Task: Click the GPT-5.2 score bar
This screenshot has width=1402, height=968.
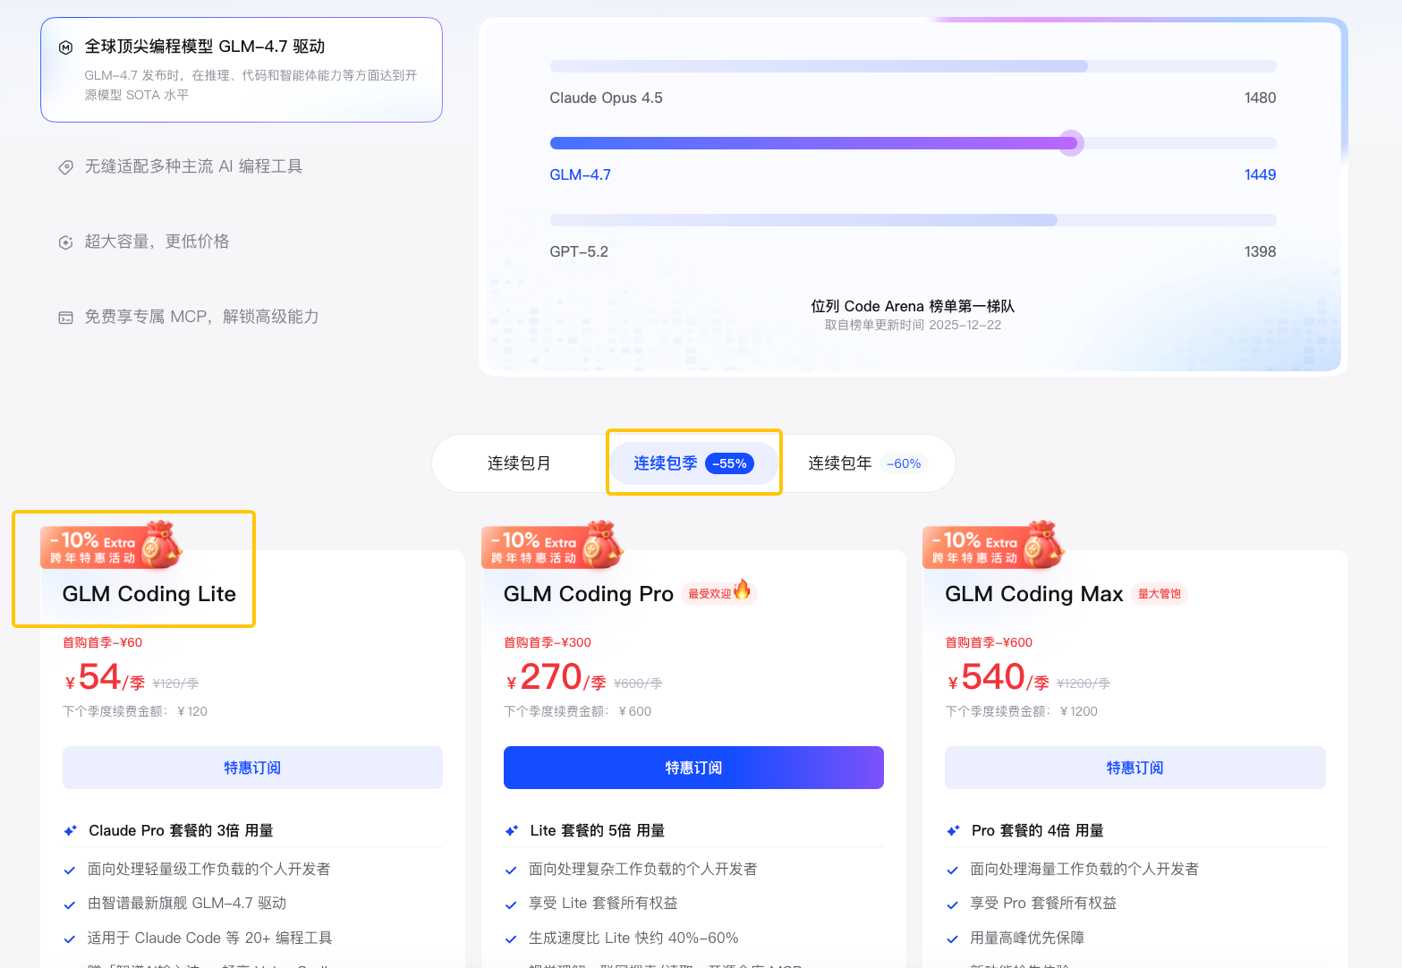Action: point(913,220)
